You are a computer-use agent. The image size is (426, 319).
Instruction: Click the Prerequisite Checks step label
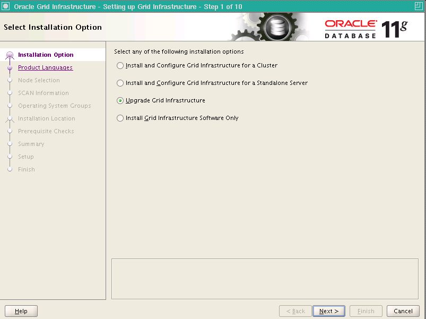pyautogui.click(x=46, y=131)
